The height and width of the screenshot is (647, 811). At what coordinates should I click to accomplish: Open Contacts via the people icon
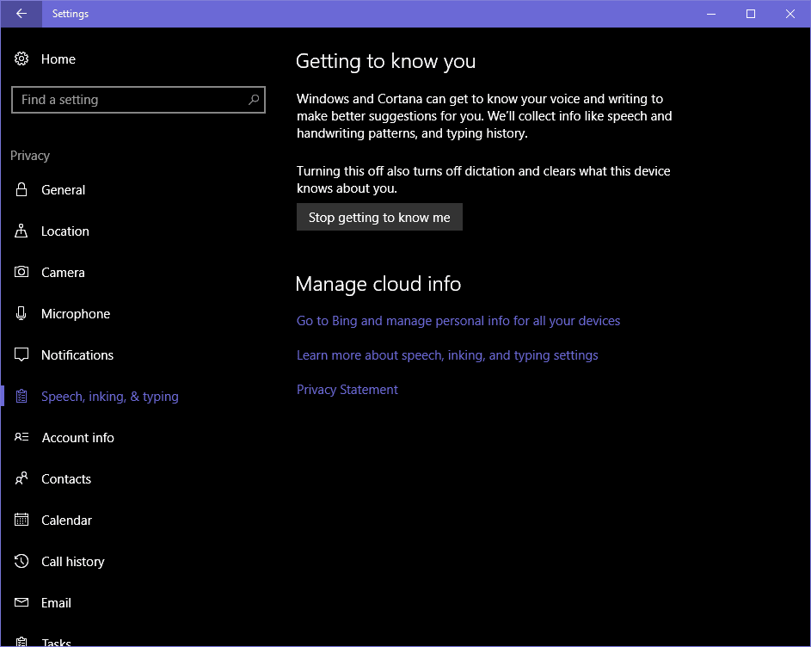click(x=21, y=478)
